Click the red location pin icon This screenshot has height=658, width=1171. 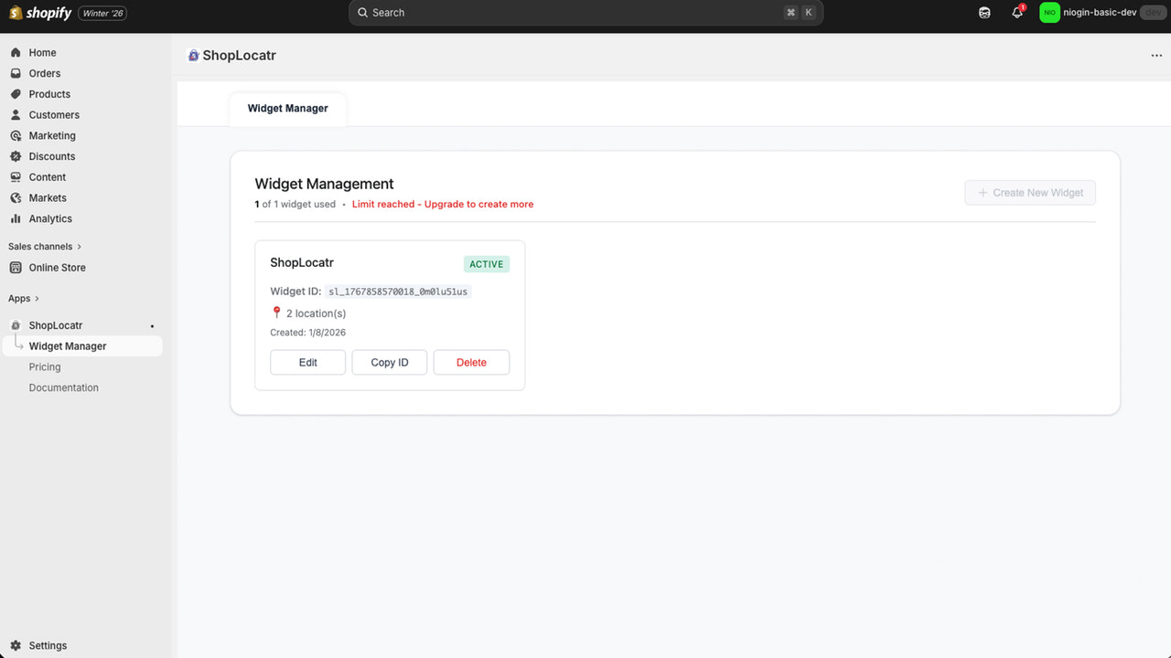point(276,313)
